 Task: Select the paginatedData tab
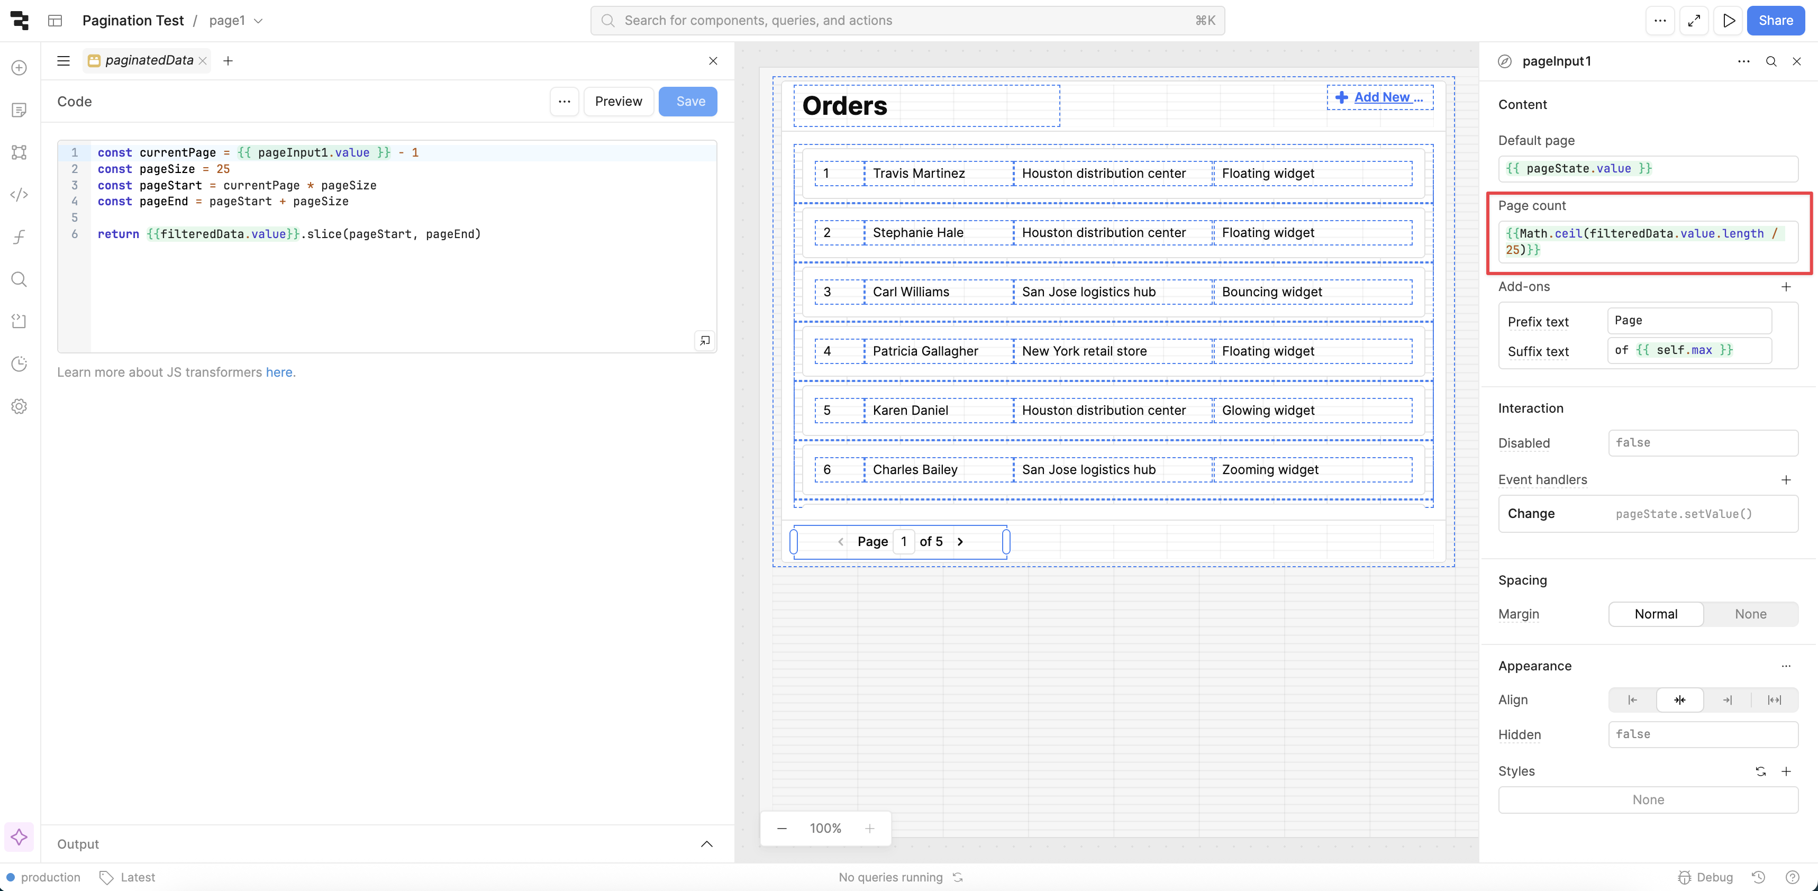click(x=148, y=61)
